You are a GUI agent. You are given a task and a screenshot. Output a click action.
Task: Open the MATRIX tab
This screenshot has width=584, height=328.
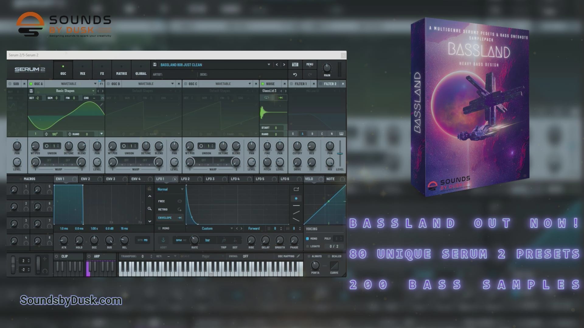(x=121, y=70)
